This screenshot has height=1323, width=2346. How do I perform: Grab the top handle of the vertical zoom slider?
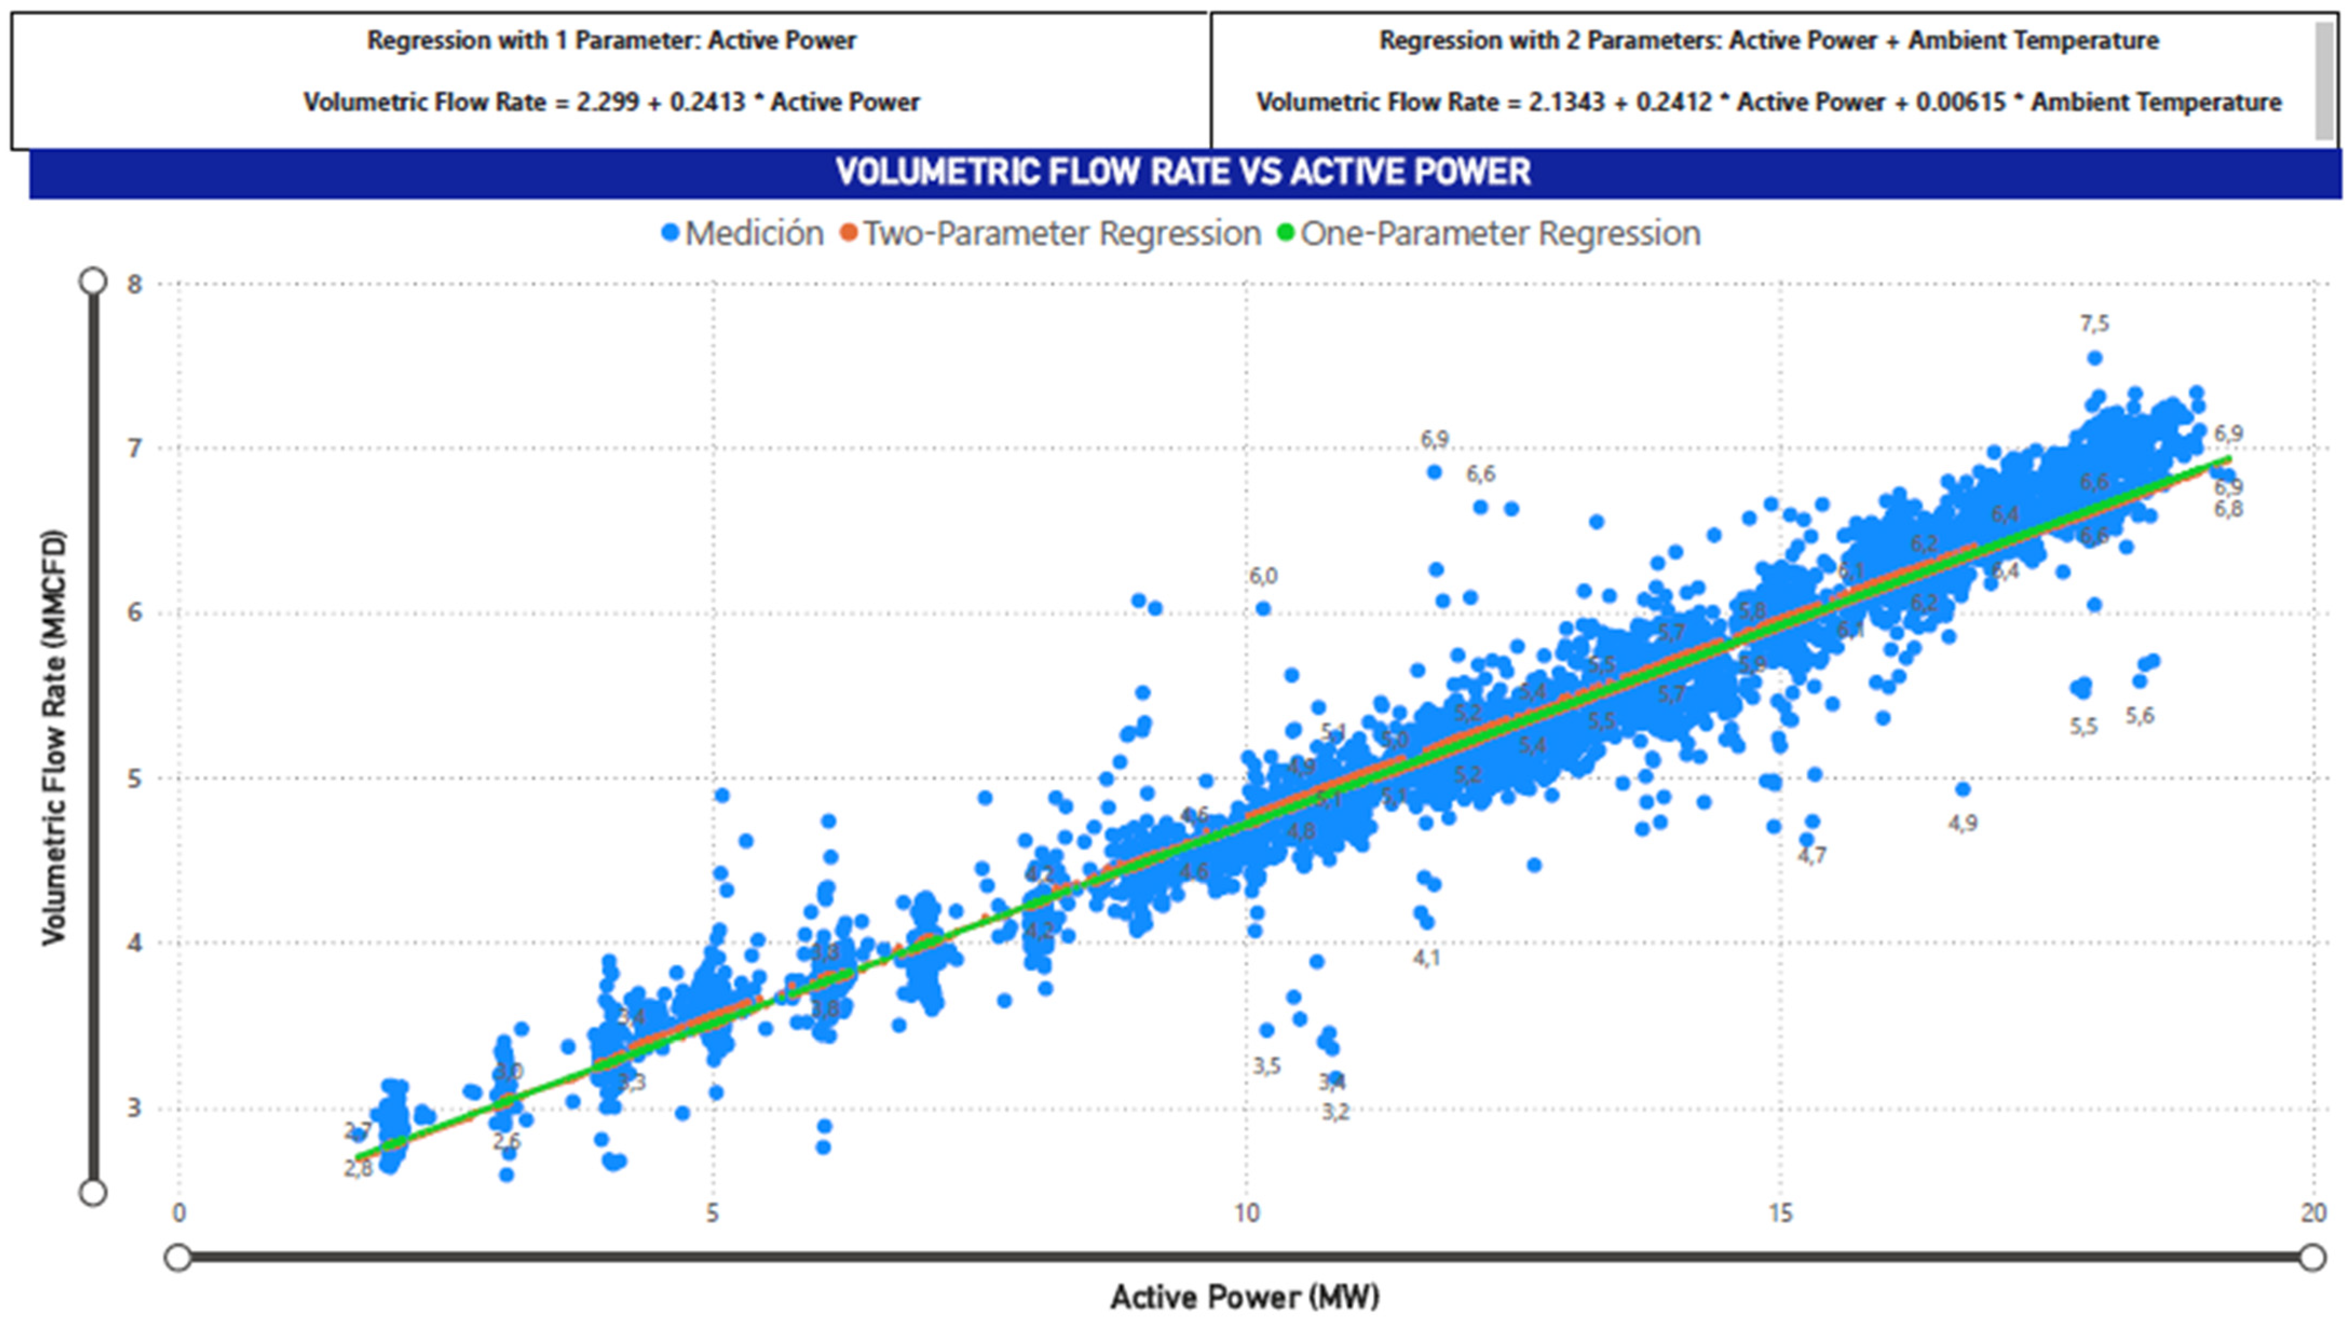point(93,281)
